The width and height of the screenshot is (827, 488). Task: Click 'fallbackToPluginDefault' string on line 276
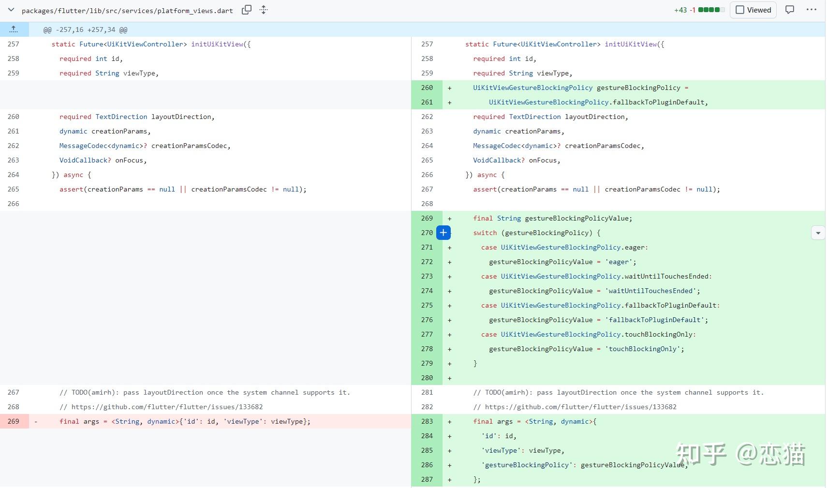coord(655,320)
